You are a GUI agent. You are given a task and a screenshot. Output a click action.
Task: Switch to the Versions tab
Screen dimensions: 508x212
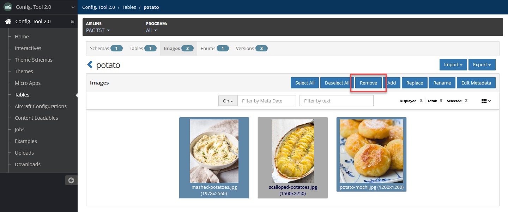click(252, 48)
